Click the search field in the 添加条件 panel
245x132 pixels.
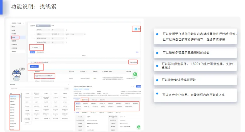[37, 89]
